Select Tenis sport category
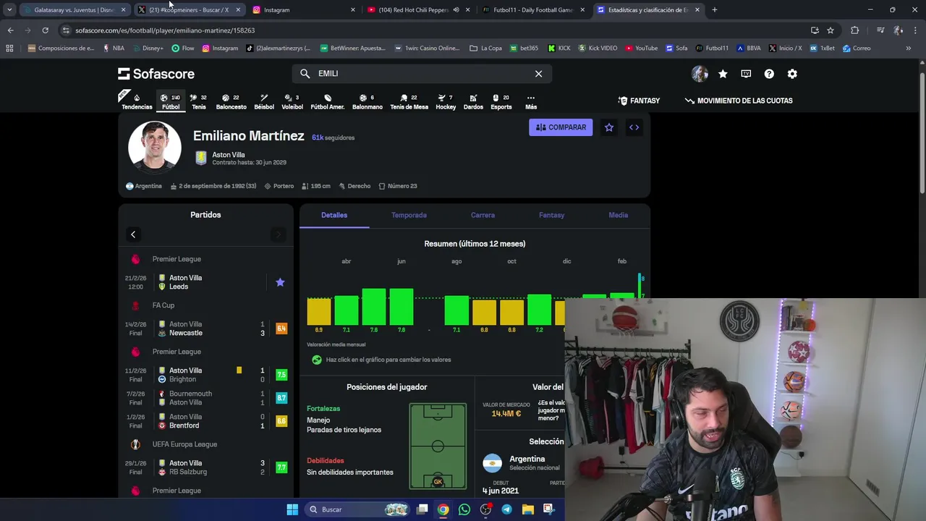The width and height of the screenshot is (926, 521). click(198, 101)
